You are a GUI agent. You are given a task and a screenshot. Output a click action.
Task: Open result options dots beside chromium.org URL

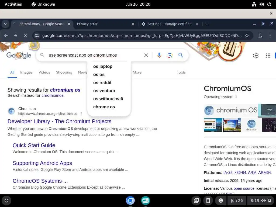coord(81,114)
